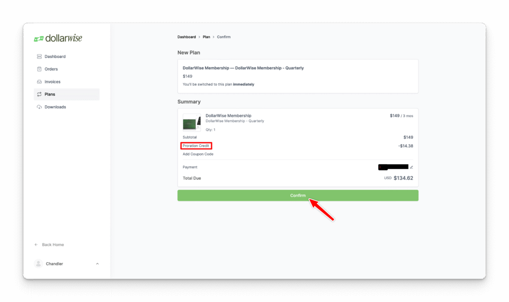Click the Dashboard sidebar icon
Image resolution: width=509 pixels, height=302 pixels.
(x=39, y=57)
